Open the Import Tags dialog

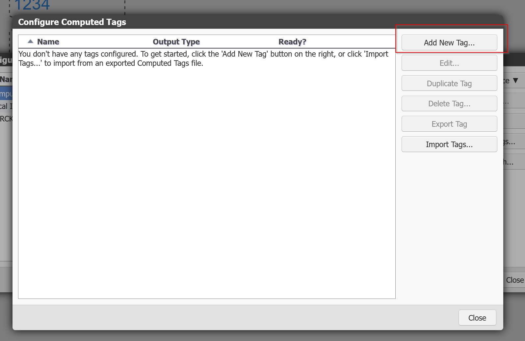click(449, 144)
